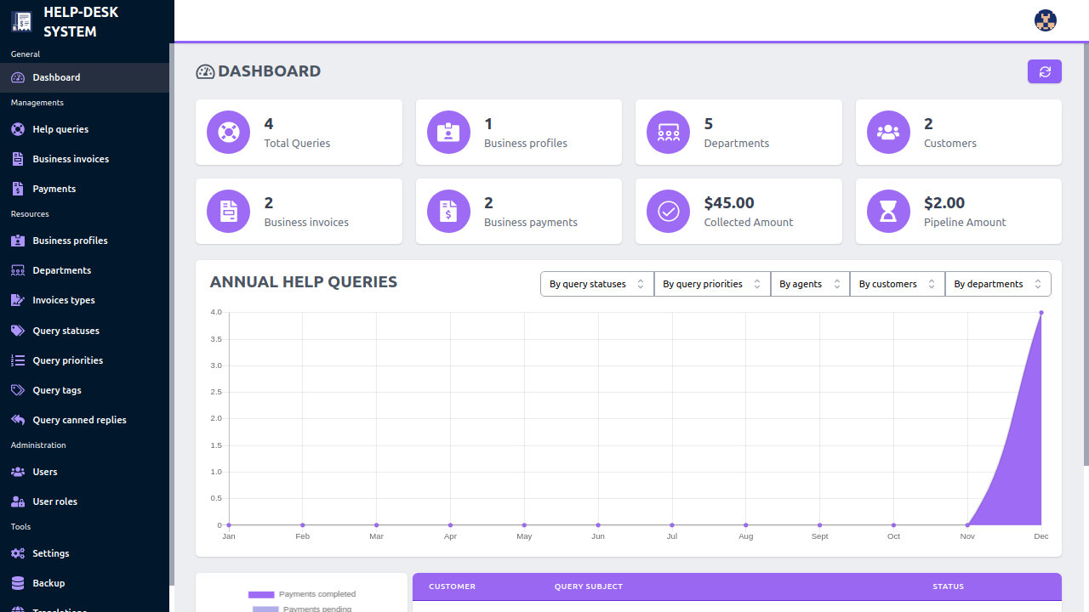Open the user avatar menu
This screenshot has height=612, width=1089.
pyautogui.click(x=1046, y=20)
